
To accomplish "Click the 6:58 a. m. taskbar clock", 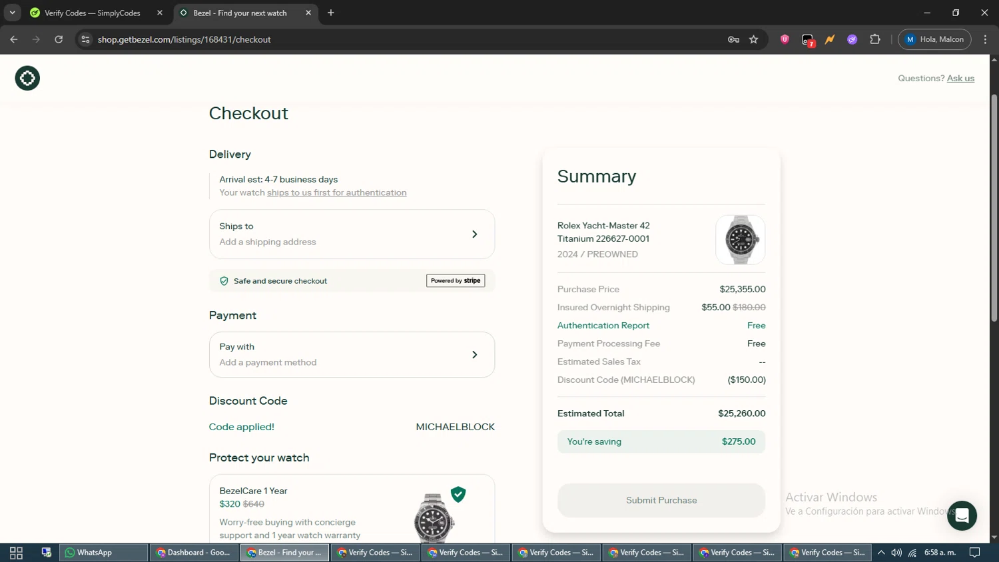I will click(x=940, y=553).
